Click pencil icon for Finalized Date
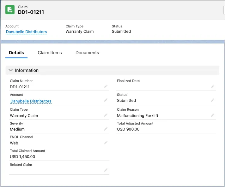The image size is (225, 187). [213, 86]
